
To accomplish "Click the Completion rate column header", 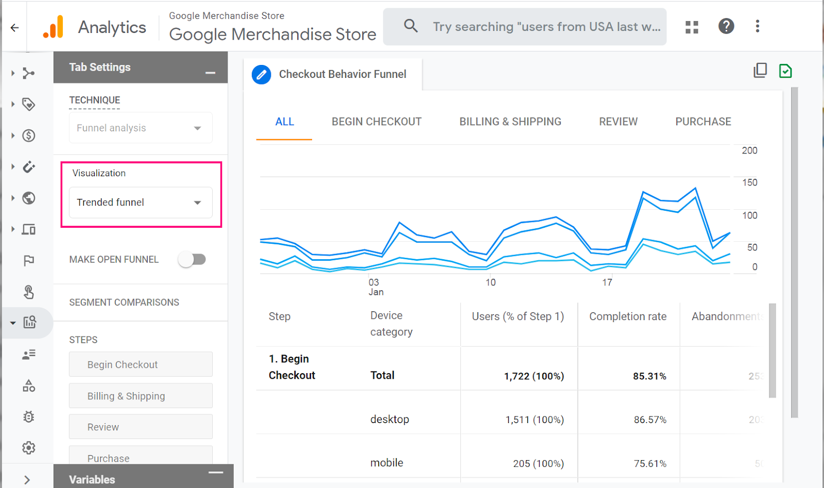I will 628,316.
